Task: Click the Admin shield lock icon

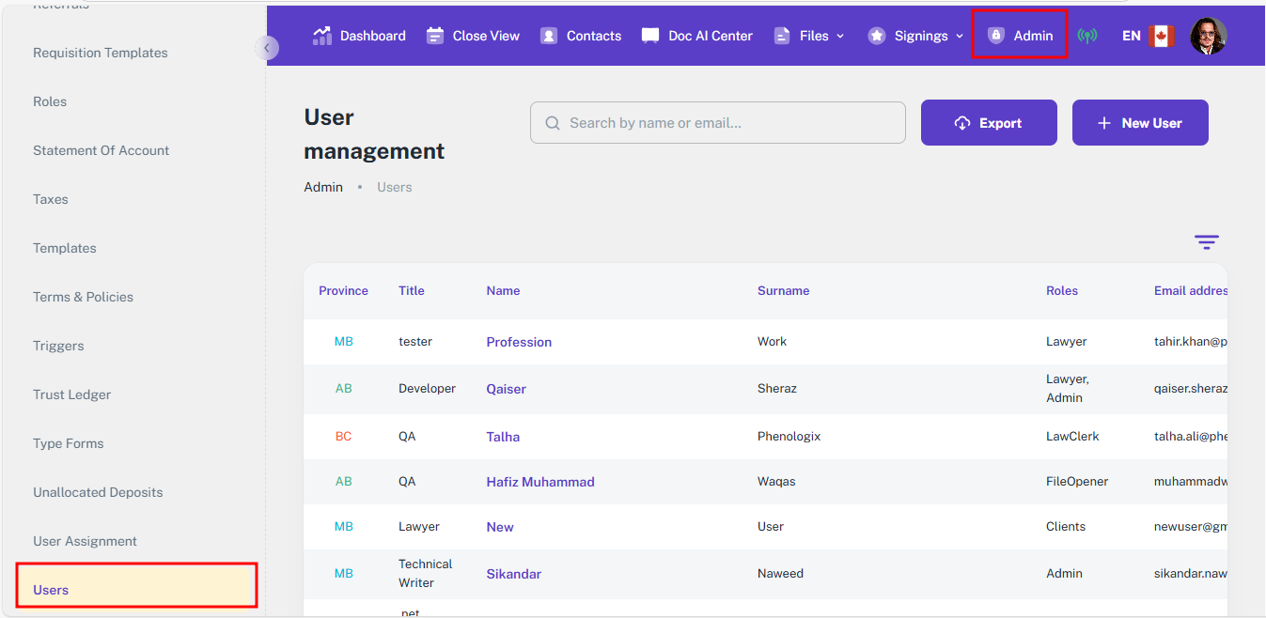Action: 996,36
